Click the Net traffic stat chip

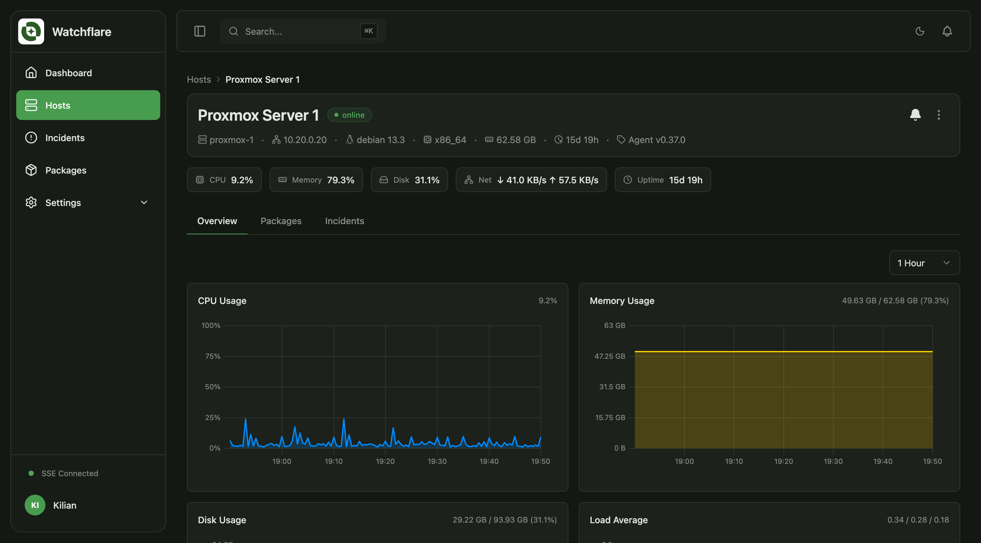click(531, 180)
